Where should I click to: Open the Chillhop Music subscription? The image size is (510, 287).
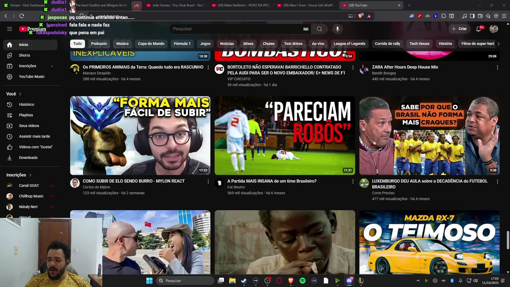pos(30,196)
